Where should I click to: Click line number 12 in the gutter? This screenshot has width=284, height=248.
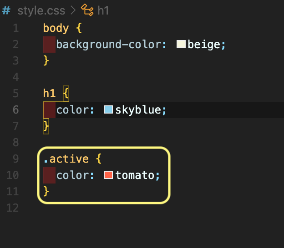click(x=12, y=208)
